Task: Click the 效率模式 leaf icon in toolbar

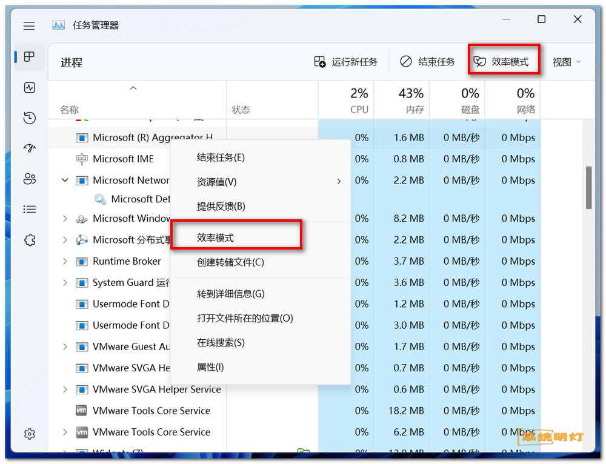Action: (479, 61)
